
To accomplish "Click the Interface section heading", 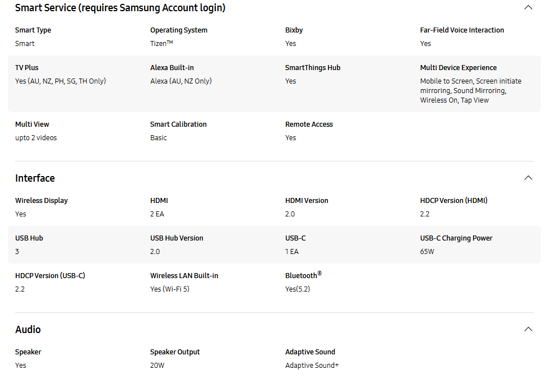I will tap(35, 178).
